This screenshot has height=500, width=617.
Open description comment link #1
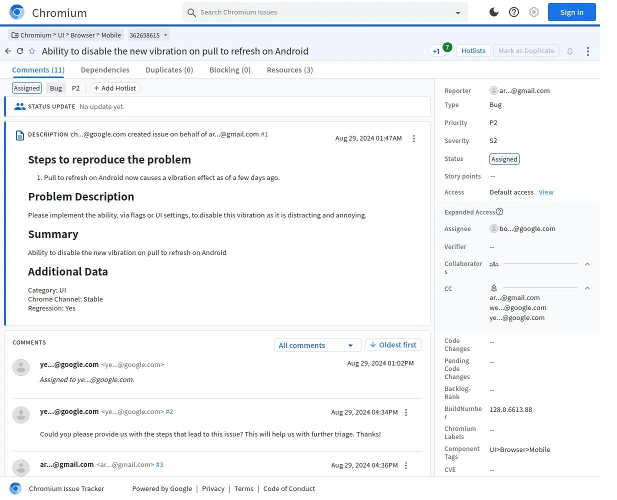tap(264, 134)
